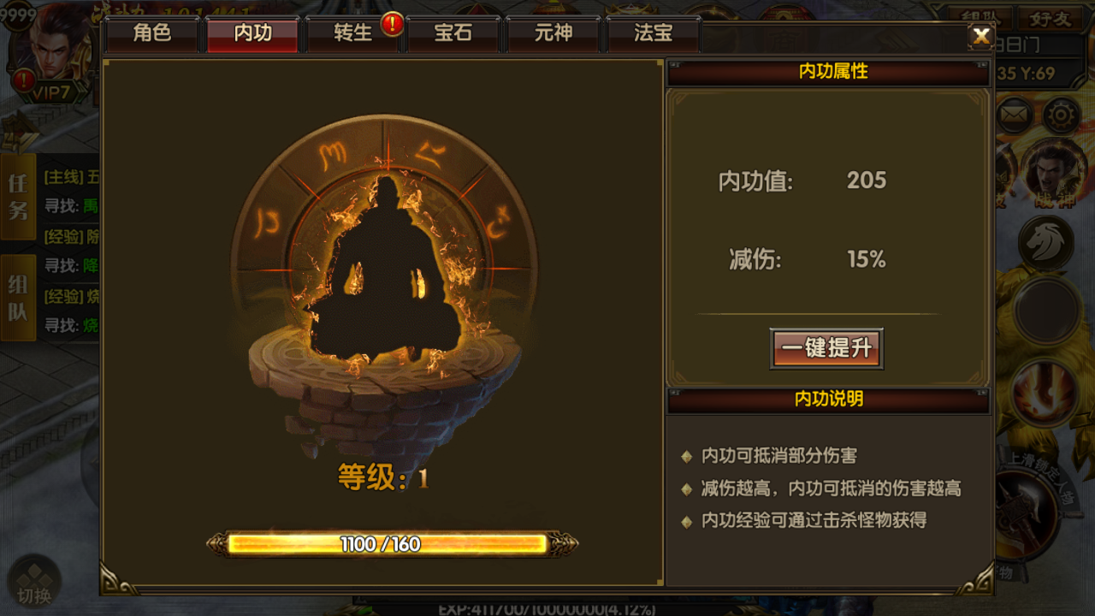Go to the 元神 tab
The image size is (1095, 616).
click(x=554, y=34)
